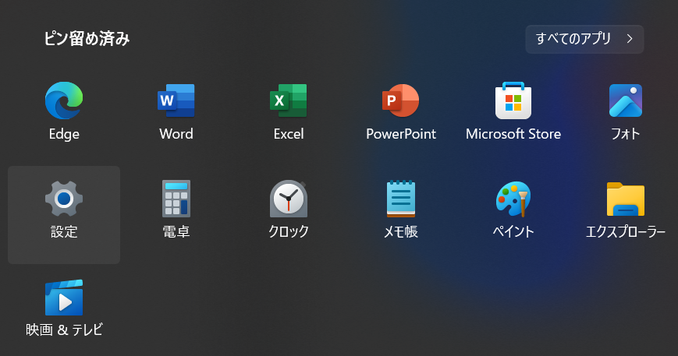Open the エクスプローラー folder icon

click(x=626, y=199)
